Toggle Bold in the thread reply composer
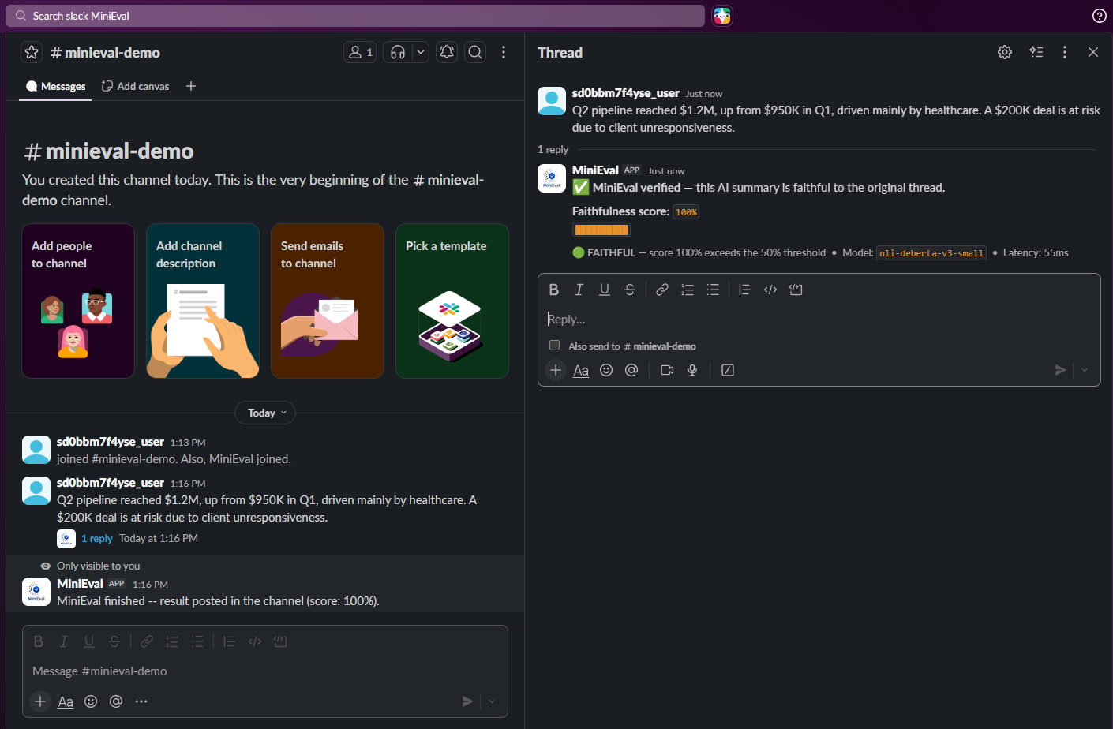The width and height of the screenshot is (1113, 729). tap(554, 290)
